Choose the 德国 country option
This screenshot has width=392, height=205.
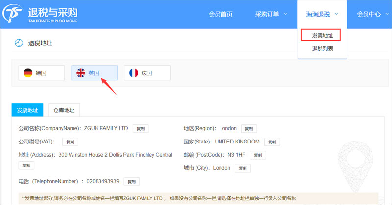pos(41,73)
